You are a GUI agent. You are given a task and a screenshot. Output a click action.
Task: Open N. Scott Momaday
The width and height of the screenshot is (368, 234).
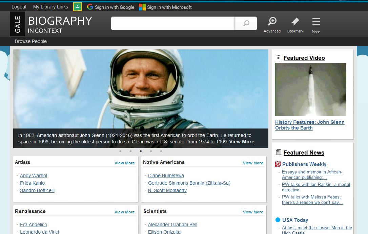pyautogui.click(x=167, y=190)
